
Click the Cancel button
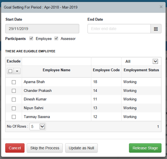[x=15, y=148]
